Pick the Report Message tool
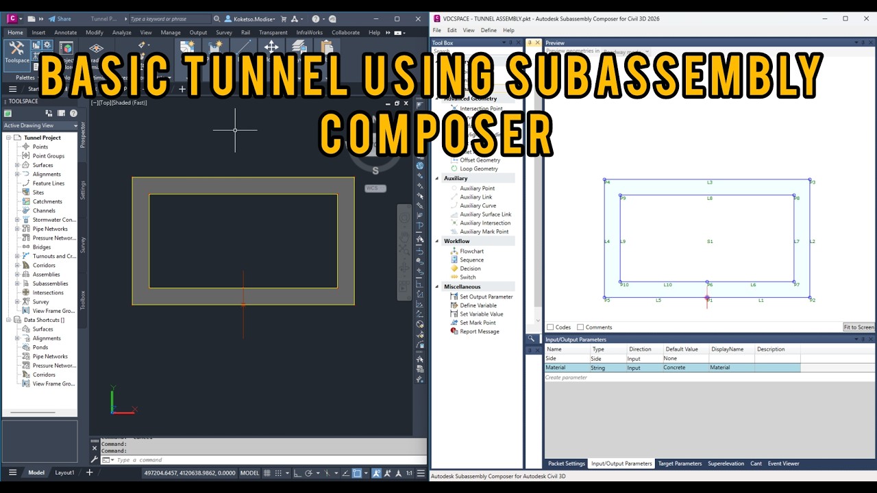The width and height of the screenshot is (877, 493). 474,331
